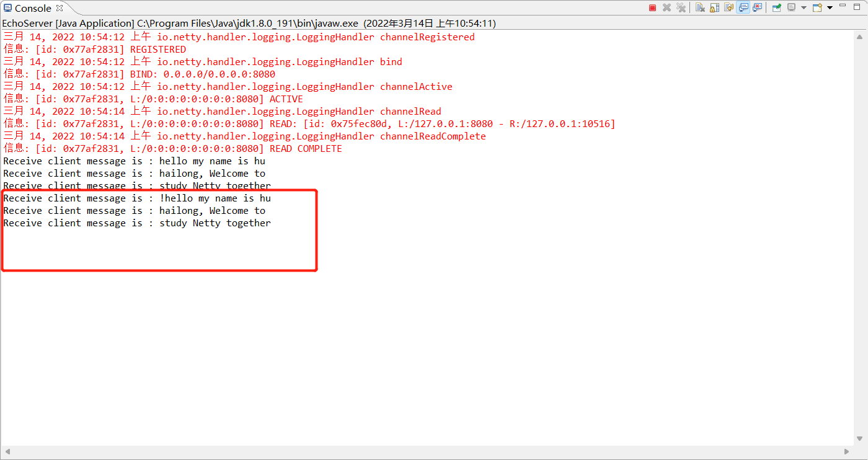Image resolution: width=868 pixels, height=460 pixels.
Task: Pin the current console
Action: (x=777, y=7)
